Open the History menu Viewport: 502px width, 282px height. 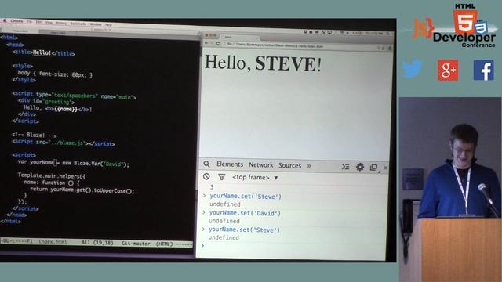(61, 23)
